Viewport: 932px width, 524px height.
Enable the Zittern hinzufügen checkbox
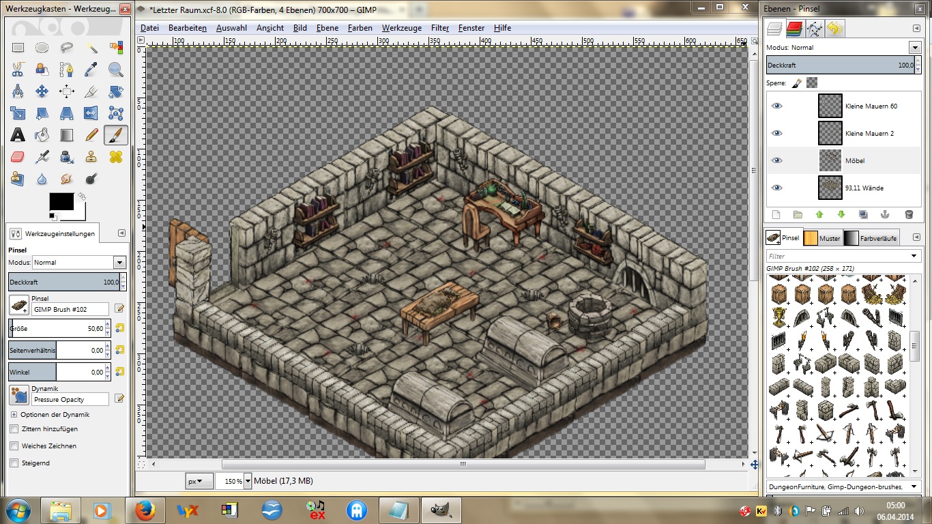[x=14, y=429]
